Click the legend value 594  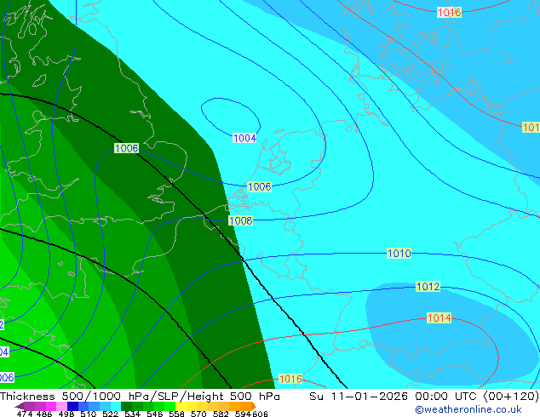(x=243, y=414)
